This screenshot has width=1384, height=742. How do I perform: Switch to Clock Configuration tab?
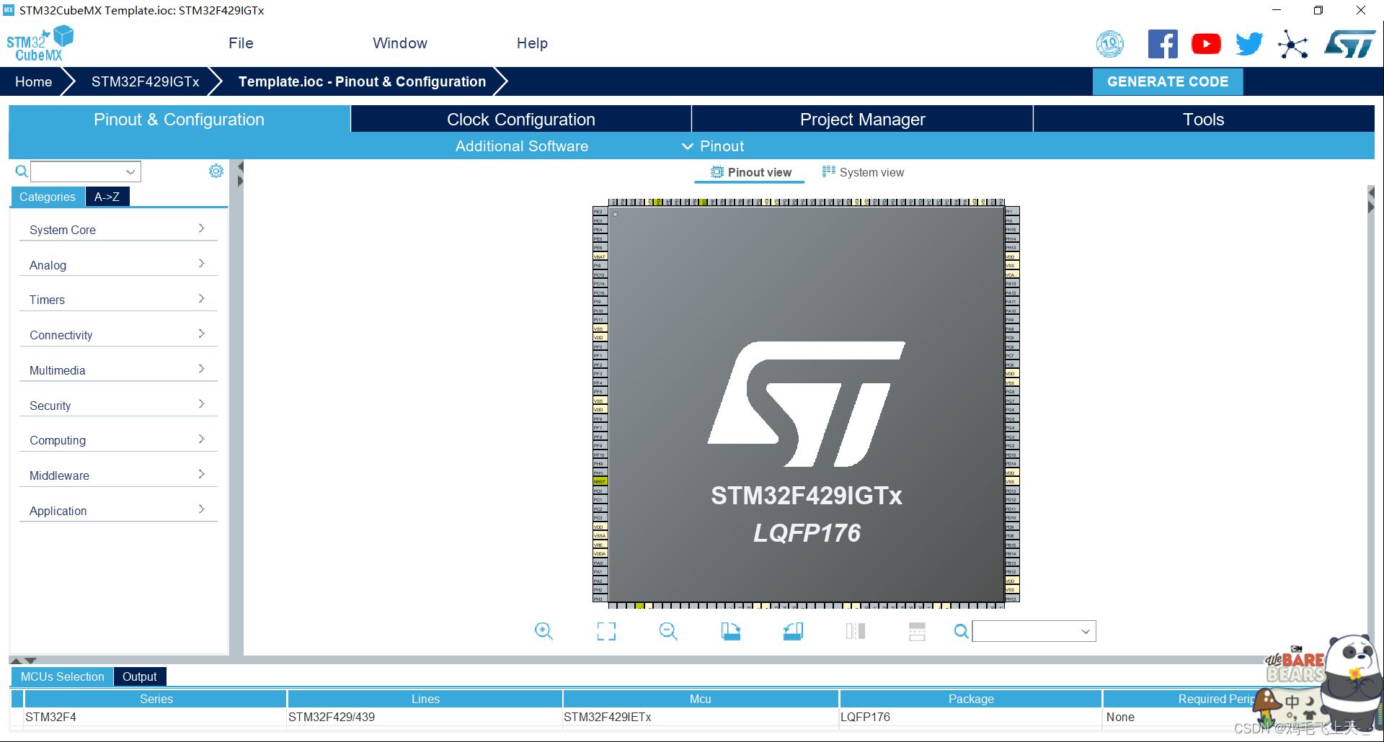(x=520, y=120)
